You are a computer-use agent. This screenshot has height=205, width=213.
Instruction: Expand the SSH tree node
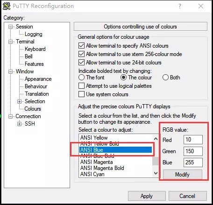click(x=19, y=124)
